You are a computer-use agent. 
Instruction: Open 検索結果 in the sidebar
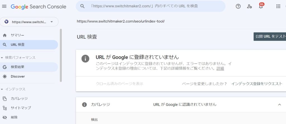pyautogui.click(x=29, y=67)
